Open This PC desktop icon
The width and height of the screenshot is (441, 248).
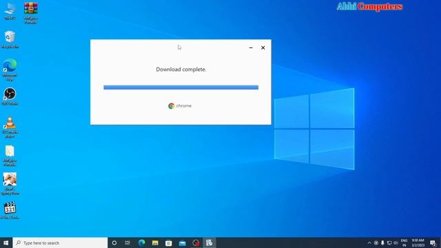click(10, 10)
